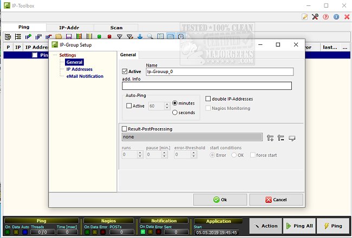The image size is (352, 238).
Task: Save with the purple floppy disk icon
Action: click(69, 37)
